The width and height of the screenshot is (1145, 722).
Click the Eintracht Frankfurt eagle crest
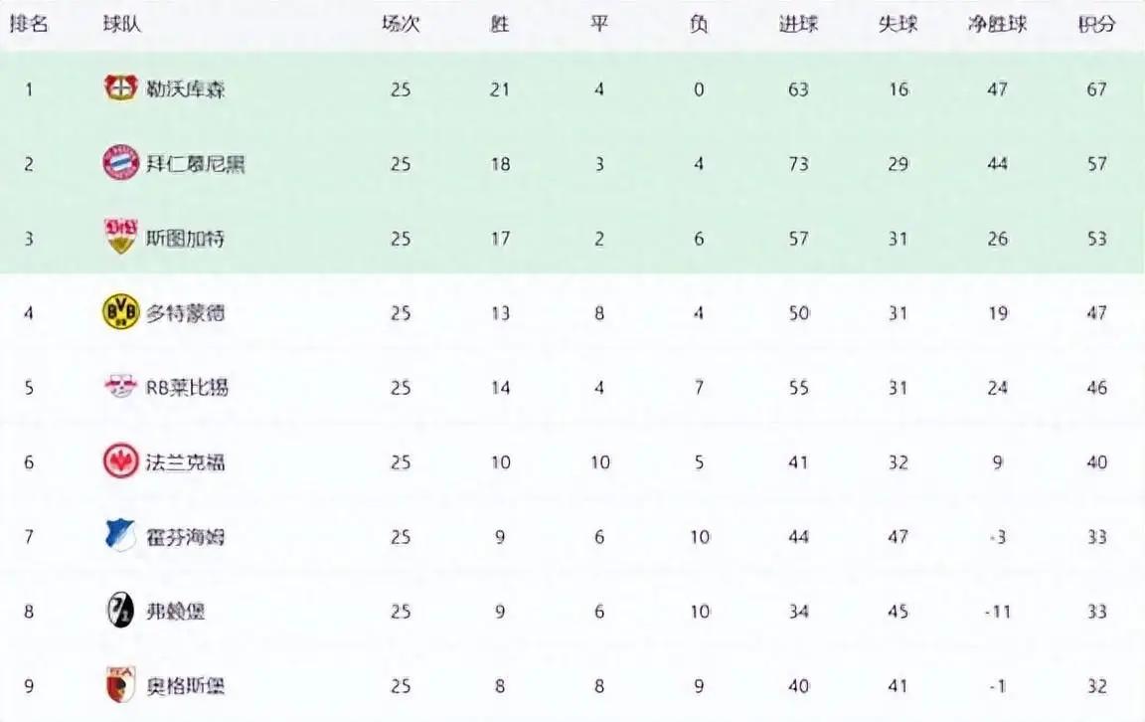click(x=120, y=461)
